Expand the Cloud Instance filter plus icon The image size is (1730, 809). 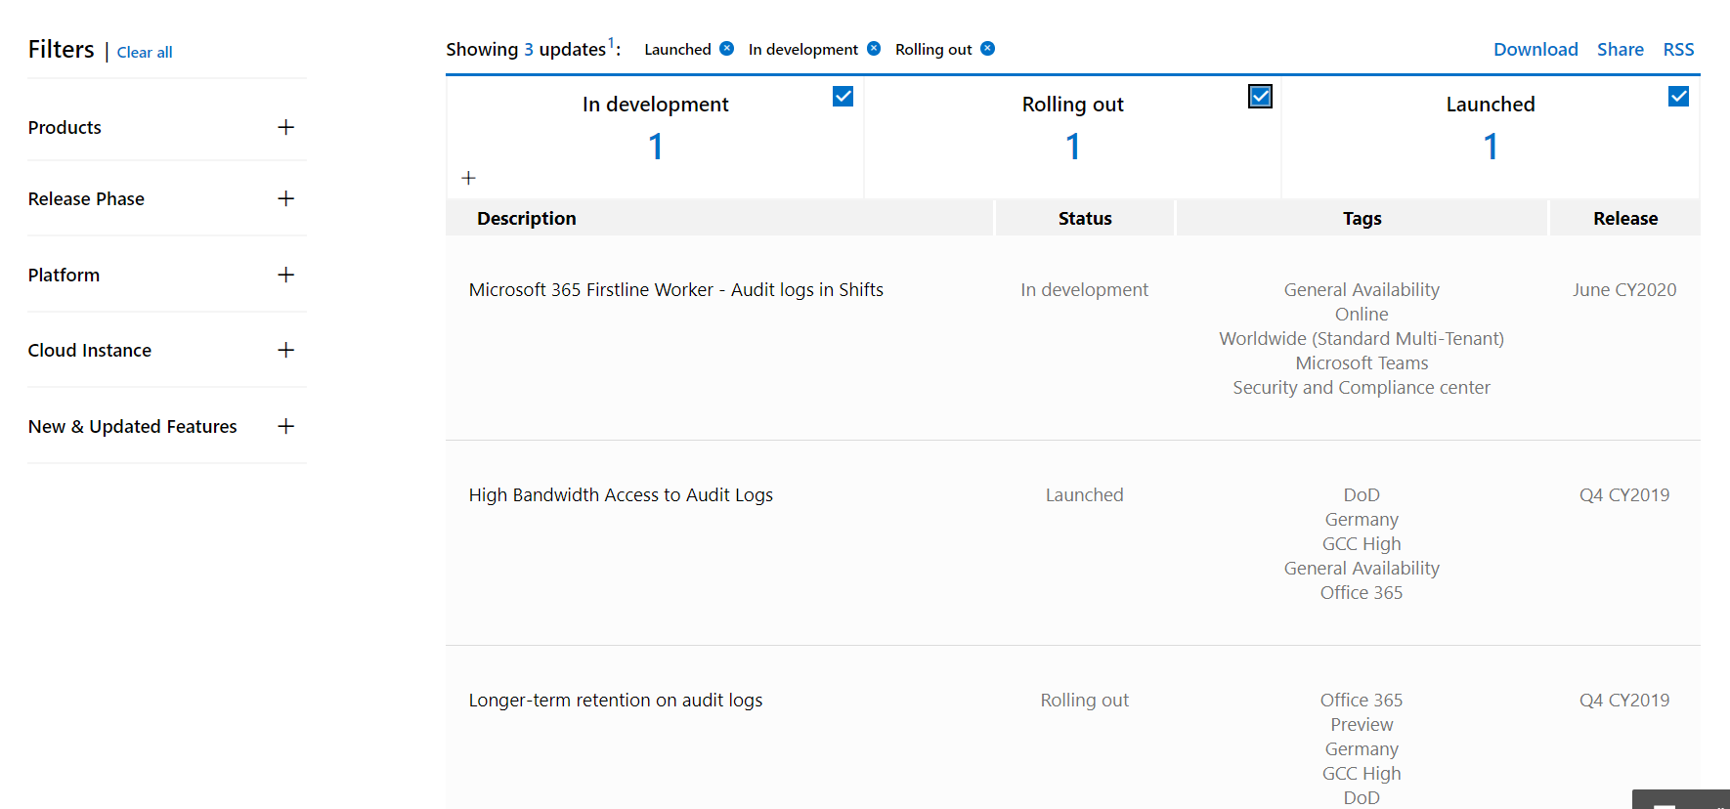(285, 350)
